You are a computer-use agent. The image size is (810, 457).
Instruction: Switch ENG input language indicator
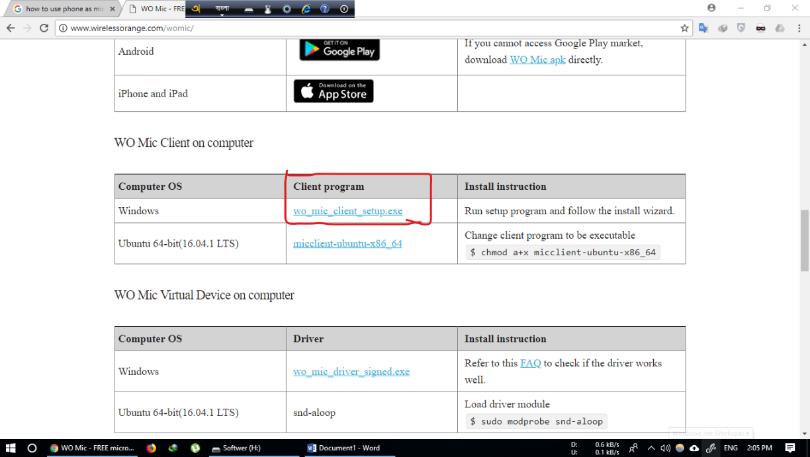(x=730, y=448)
